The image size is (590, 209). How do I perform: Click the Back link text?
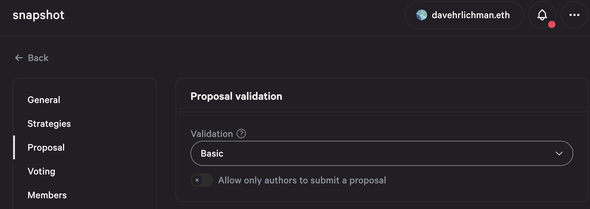click(38, 58)
